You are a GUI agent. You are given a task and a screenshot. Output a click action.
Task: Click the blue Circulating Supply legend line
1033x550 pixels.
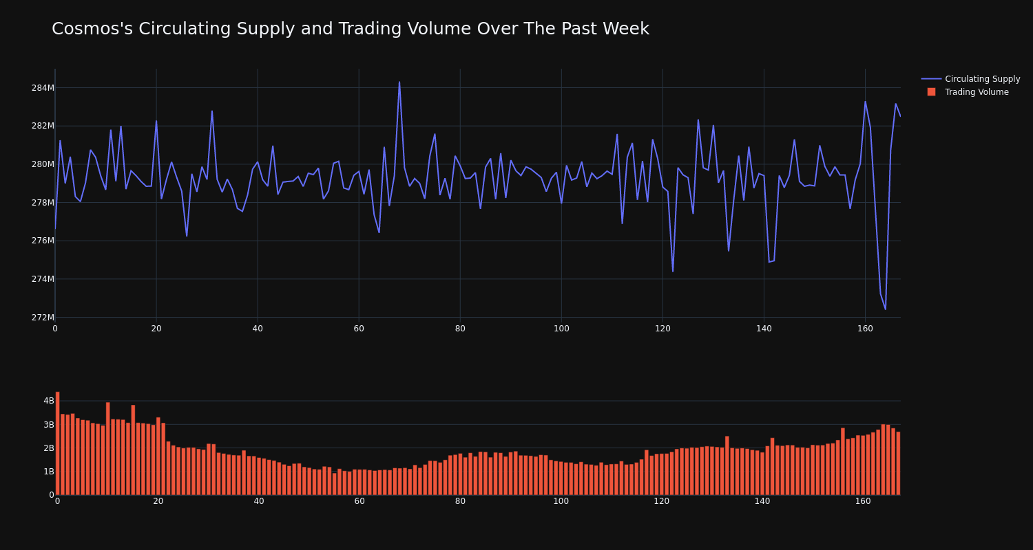click(931, 79)
